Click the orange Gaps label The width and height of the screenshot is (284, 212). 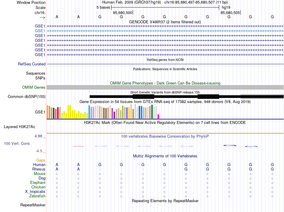[41, 160]
